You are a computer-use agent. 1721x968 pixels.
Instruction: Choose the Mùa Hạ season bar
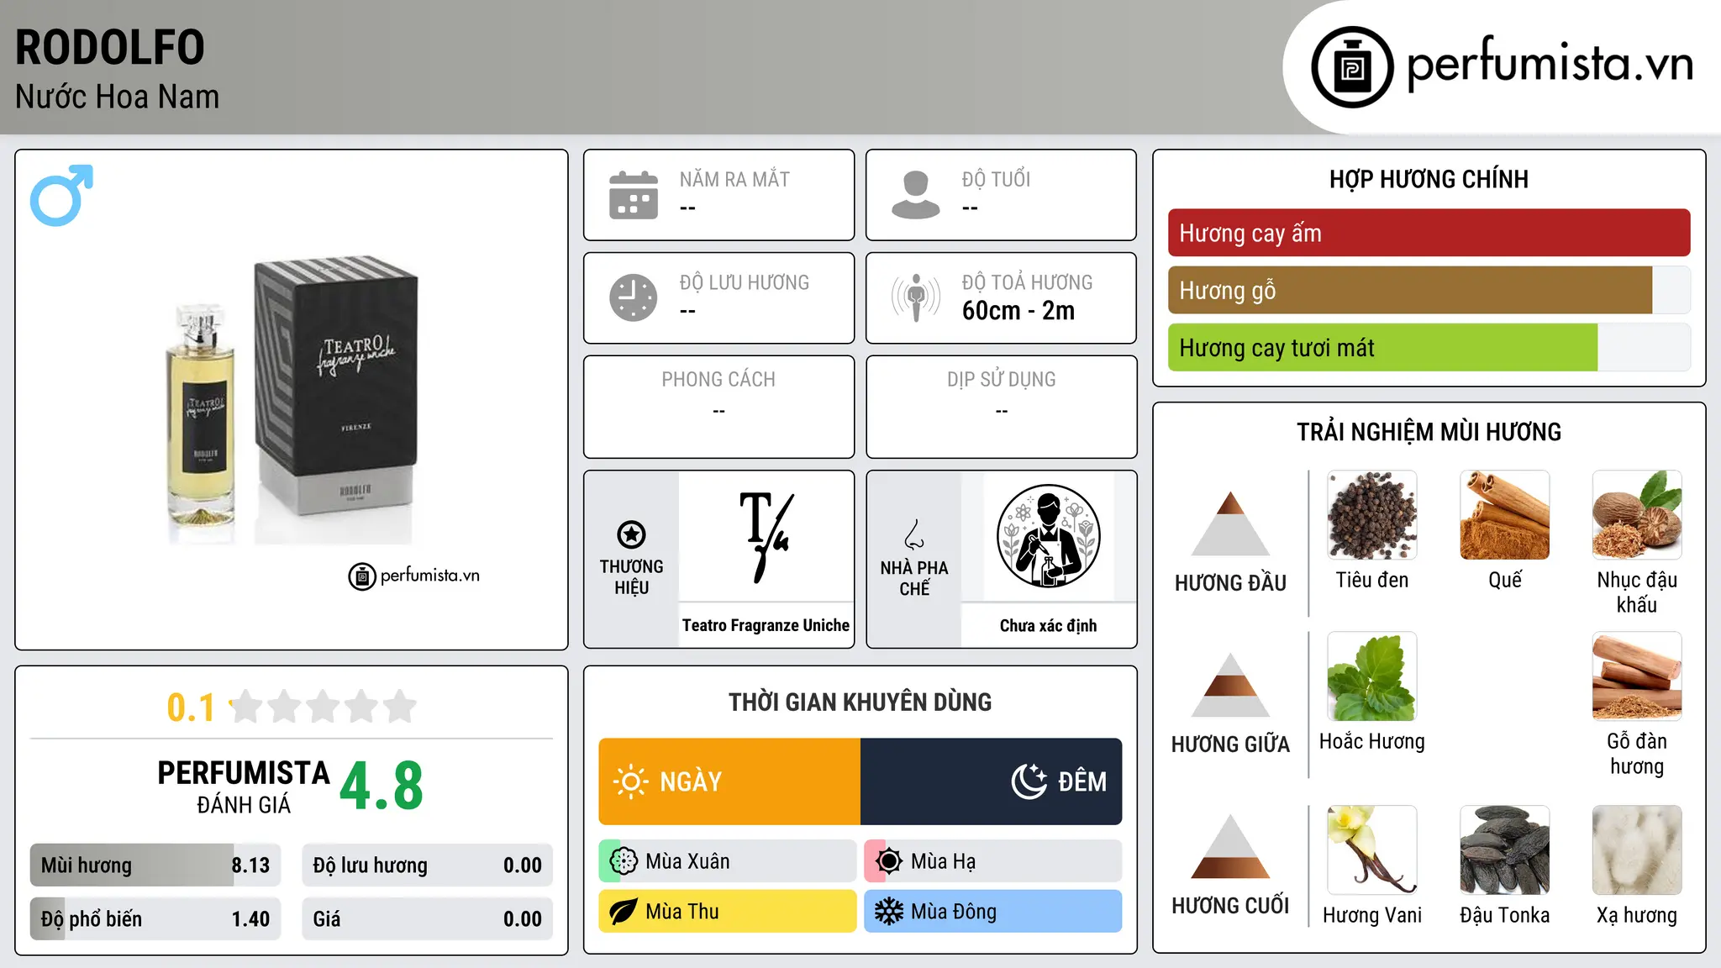pyautogui.click(x=993, y=861)
